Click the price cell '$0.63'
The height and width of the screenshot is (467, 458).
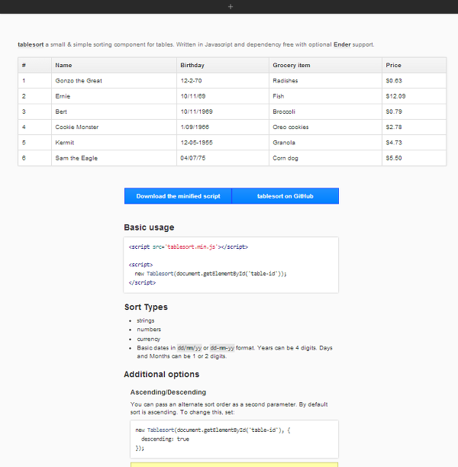[x=414, y=81]
